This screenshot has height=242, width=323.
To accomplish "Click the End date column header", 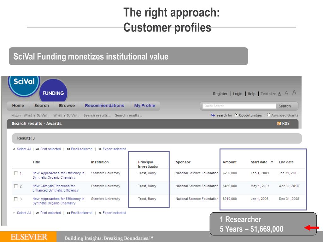I will click(x=286, y=162).
